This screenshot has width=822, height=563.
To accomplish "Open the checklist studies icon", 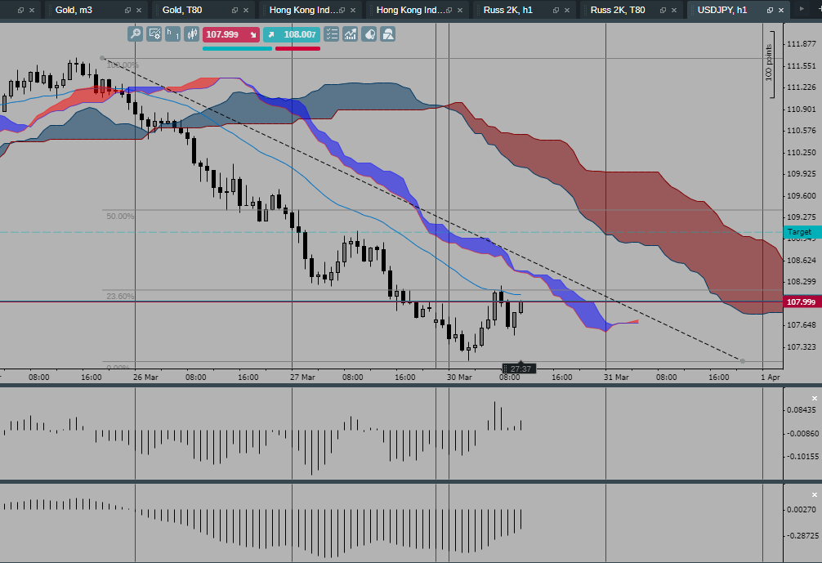I will [x=331, y=34].
